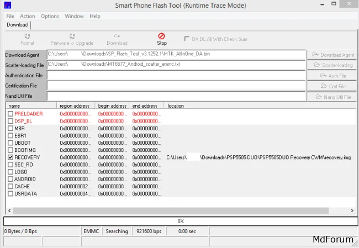Image resolution: width=359 pixels, height=248 pixels.
Task: Click the Nand Util File button
Action: [332, 97]
